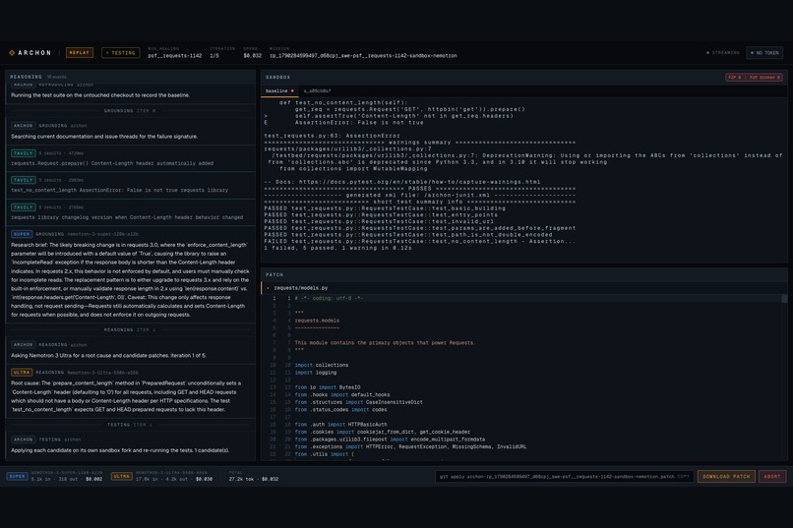Click the PATCH panel header title
The image size is (793, 528).
click(274, 275)
